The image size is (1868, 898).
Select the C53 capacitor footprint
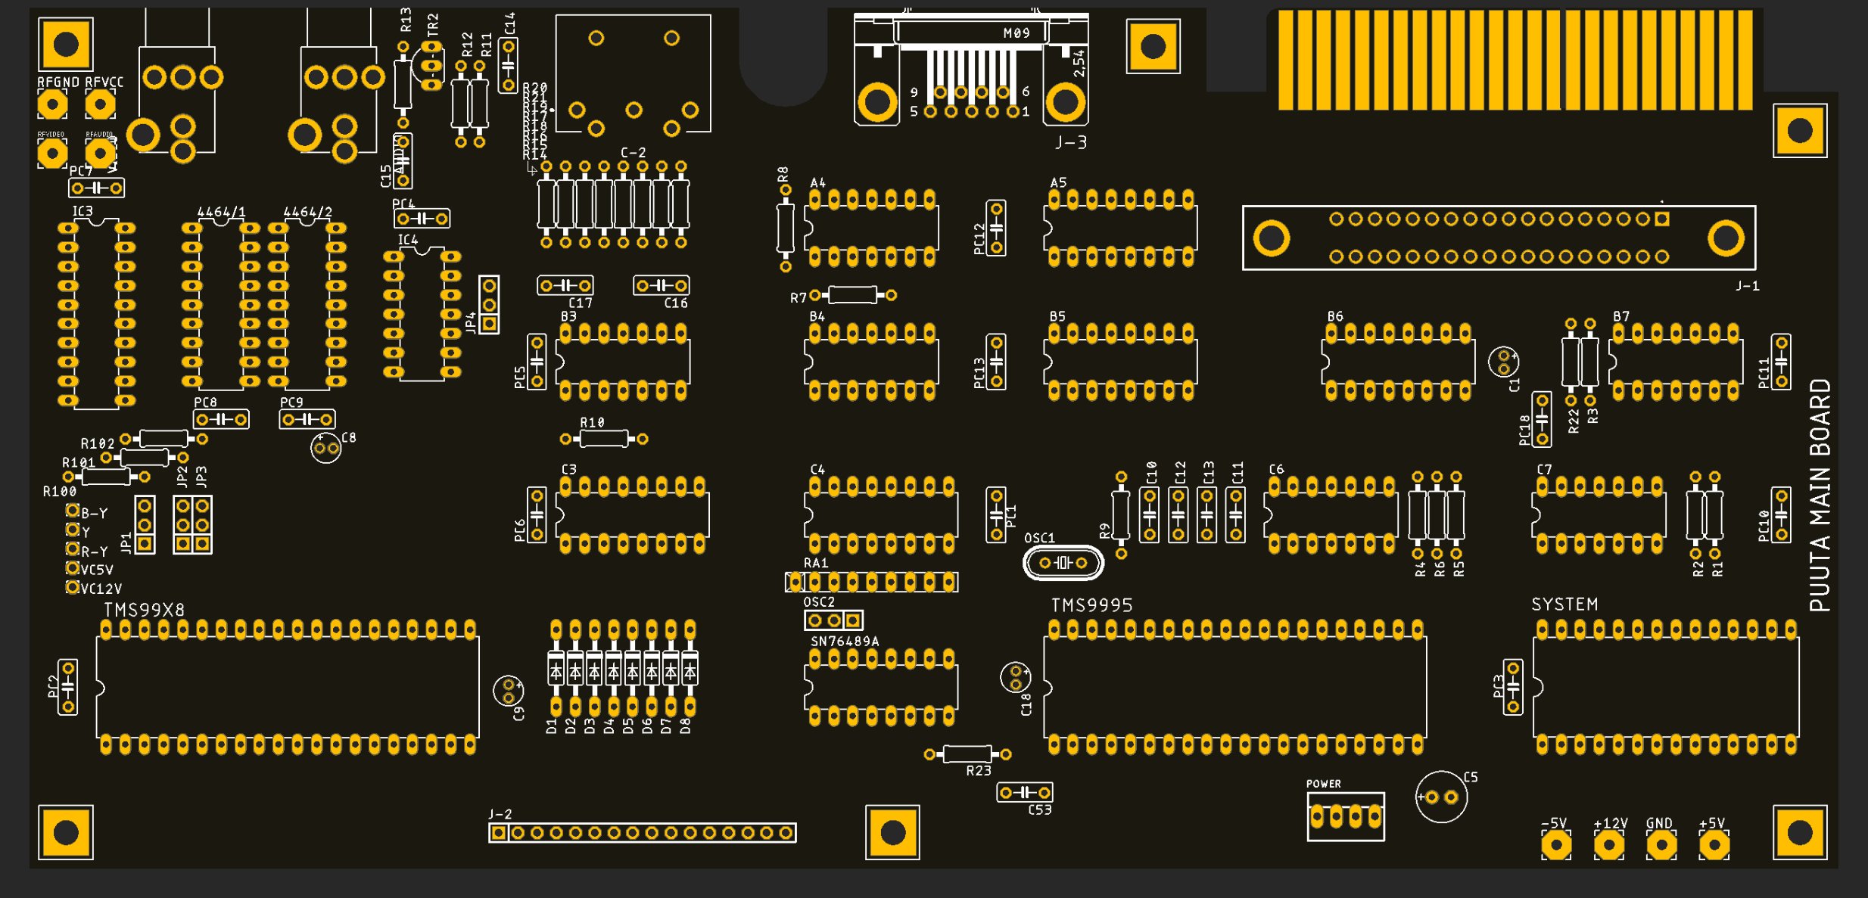1025,792
